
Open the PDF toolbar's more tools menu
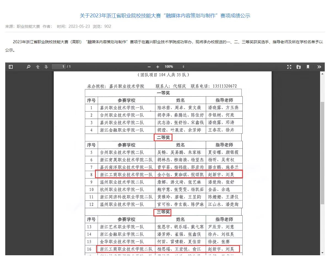tap(319, 67)
